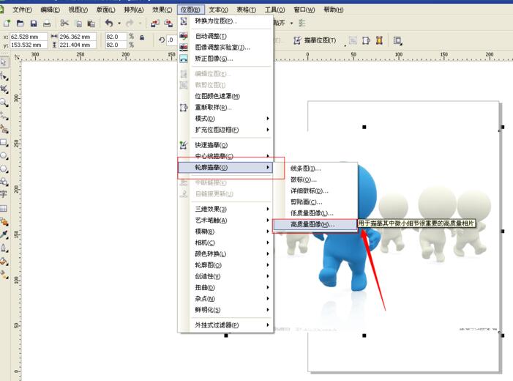
Task: Select 转换为位图 menu entry
Action: point(216,21)
